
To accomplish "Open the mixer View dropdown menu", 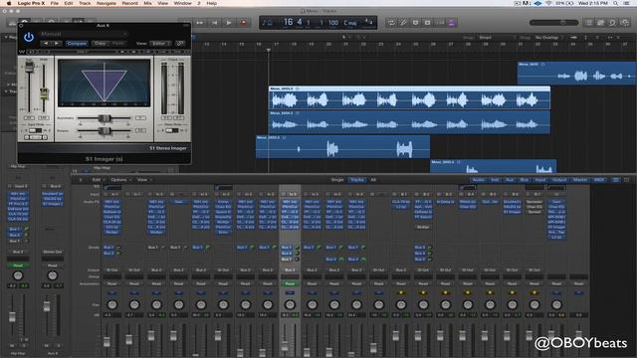I will pos(143,180).
